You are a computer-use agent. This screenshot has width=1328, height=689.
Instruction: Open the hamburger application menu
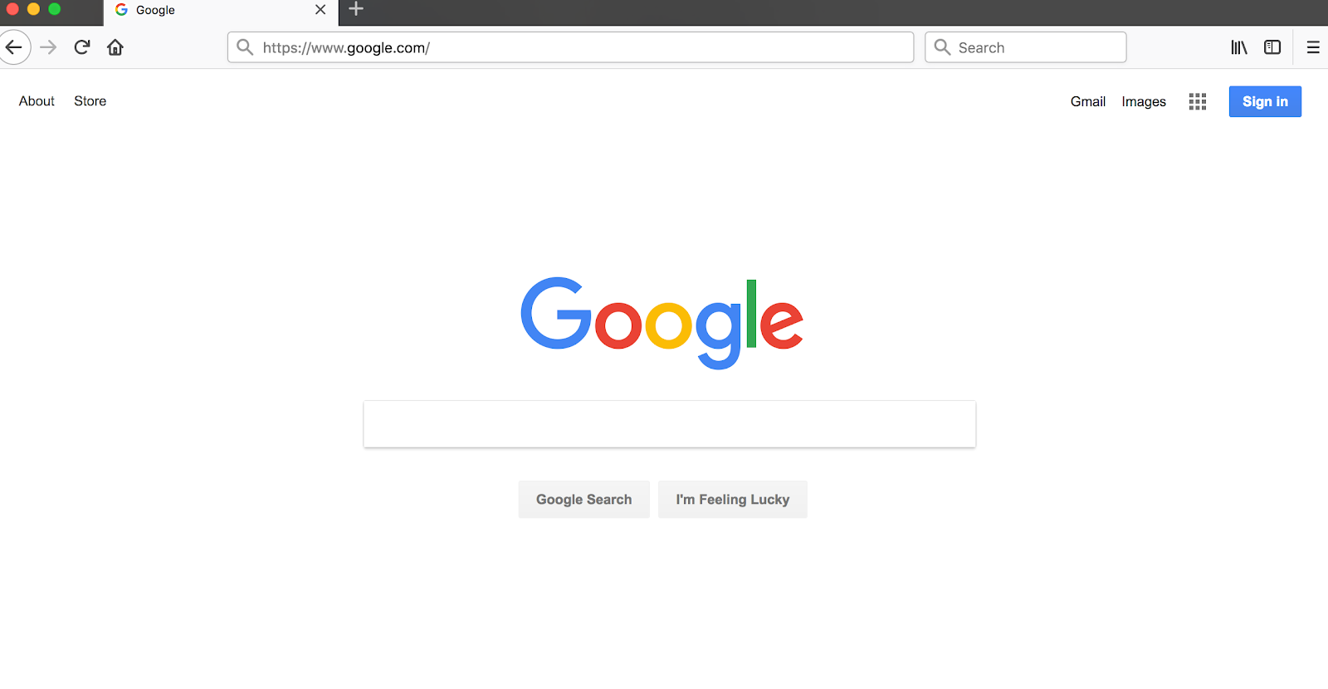coord(1313,47)
